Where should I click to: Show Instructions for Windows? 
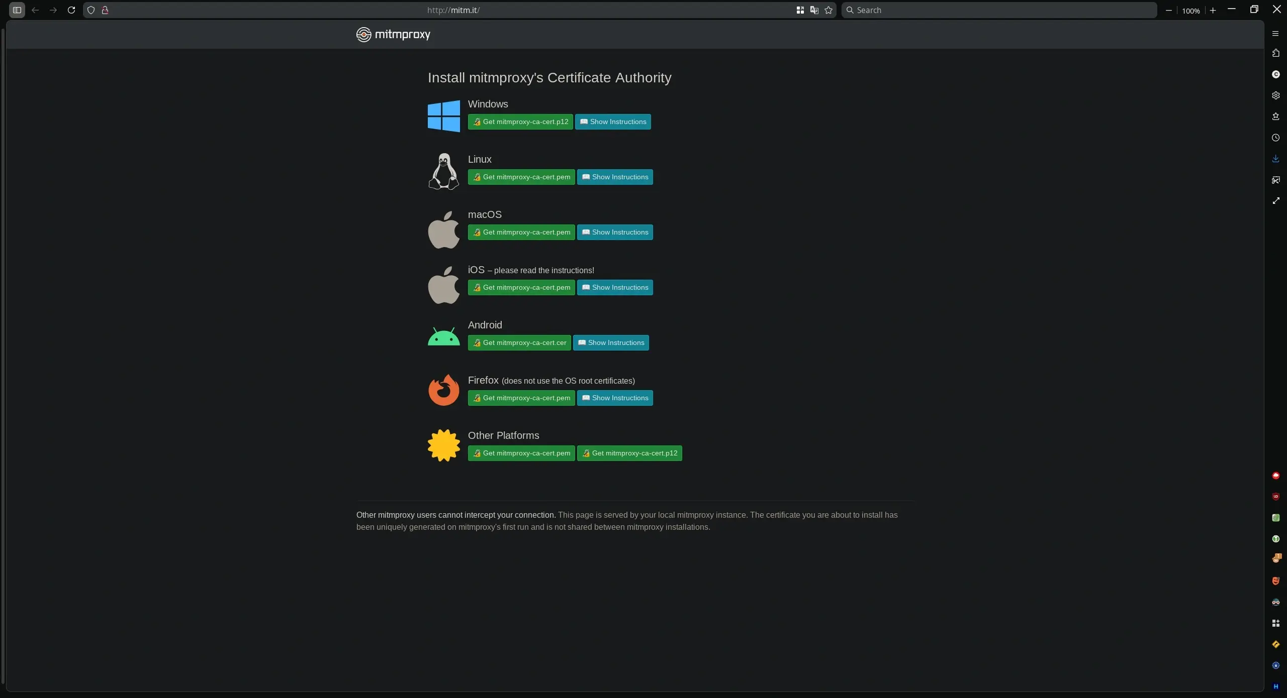pyautogui.click(x=613, y=122)
